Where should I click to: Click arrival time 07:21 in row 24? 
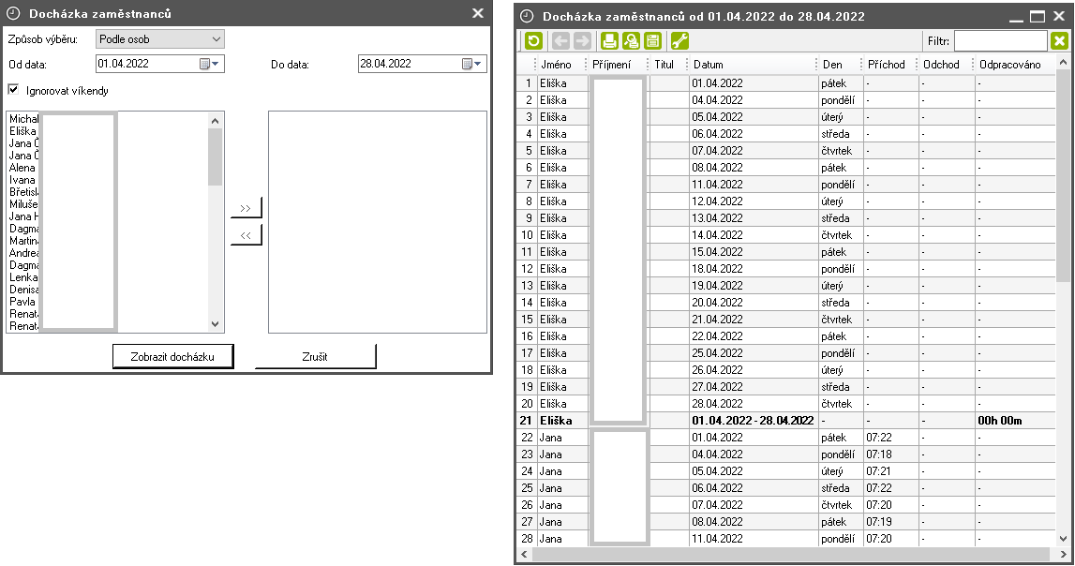pos(879,471)
